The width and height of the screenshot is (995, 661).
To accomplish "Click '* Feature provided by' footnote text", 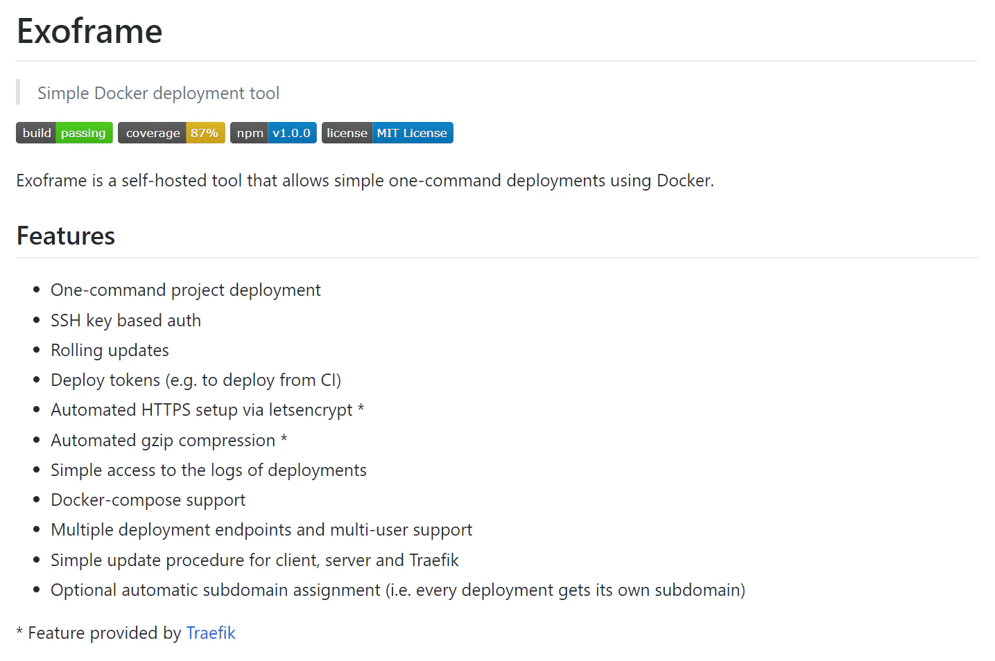I will coord(98,633).
